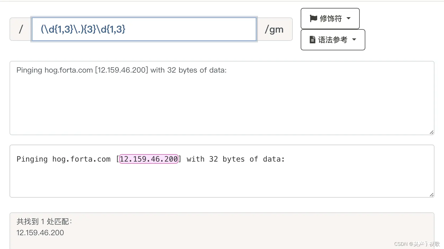Open the 修饰符 modifiers dropdown
Image resolution: width=444 pixels, height=249 pixels.
click(330, 19)
